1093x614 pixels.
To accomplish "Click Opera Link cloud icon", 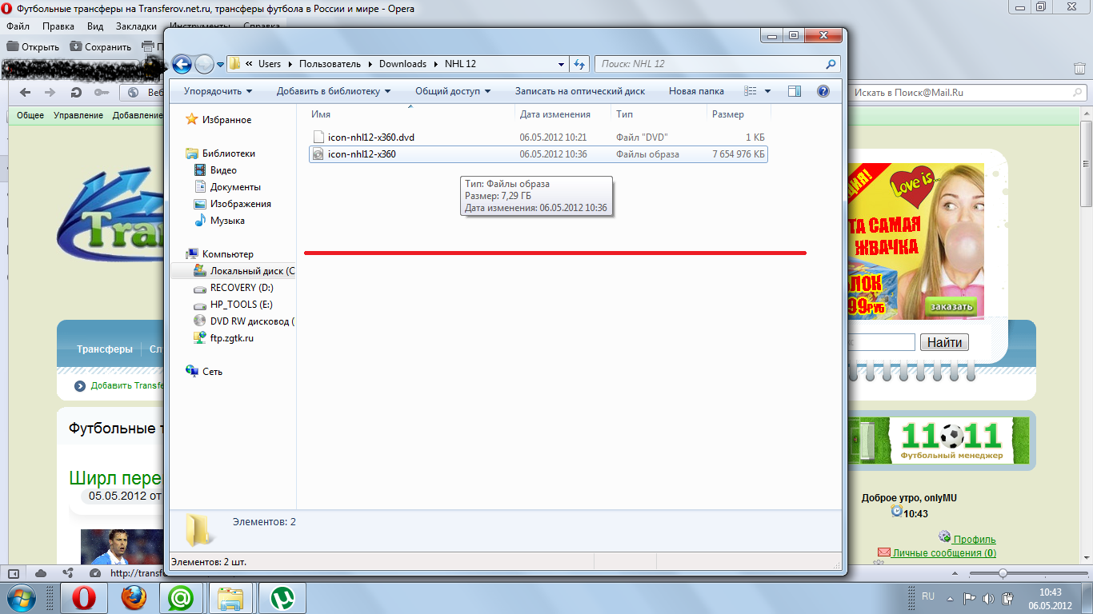I will point(41,572).
